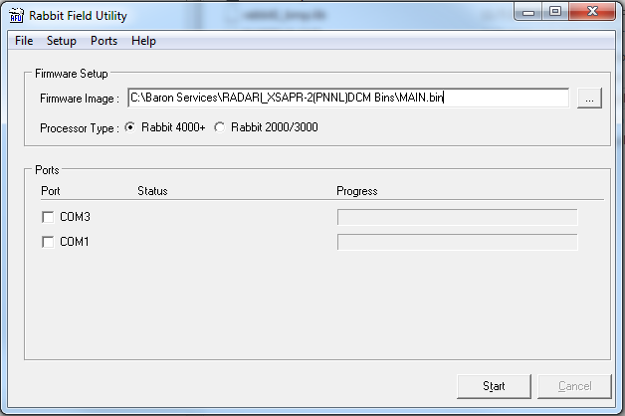Select Rabbit 2000/3000 processor type
The width and height of the screenshot is (625, 416).
coord(221,127)
